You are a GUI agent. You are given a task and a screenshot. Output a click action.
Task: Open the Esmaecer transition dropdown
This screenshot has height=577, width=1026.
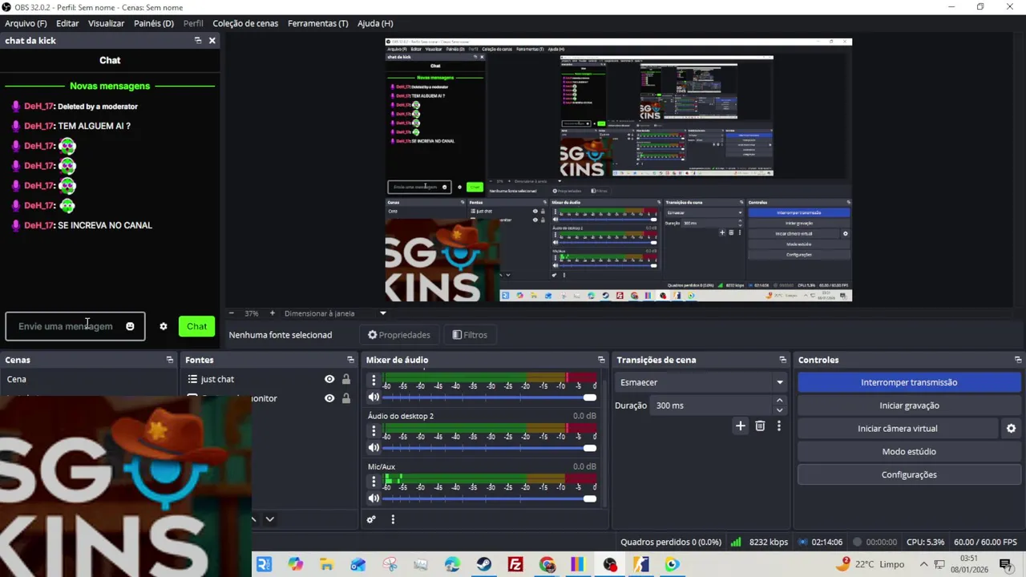(701, 382)
